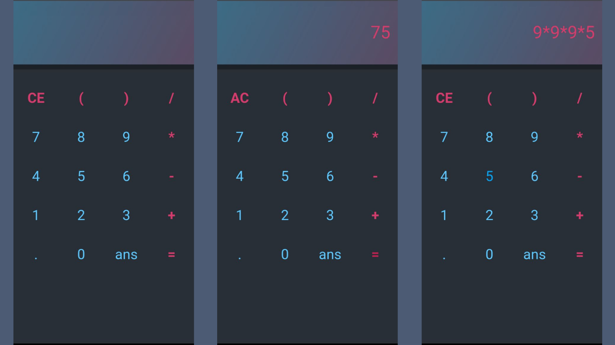The height and width of the screenshot is (345, 615).
Task: Select the addition operator on left calculator
Action: click(171, 215)
